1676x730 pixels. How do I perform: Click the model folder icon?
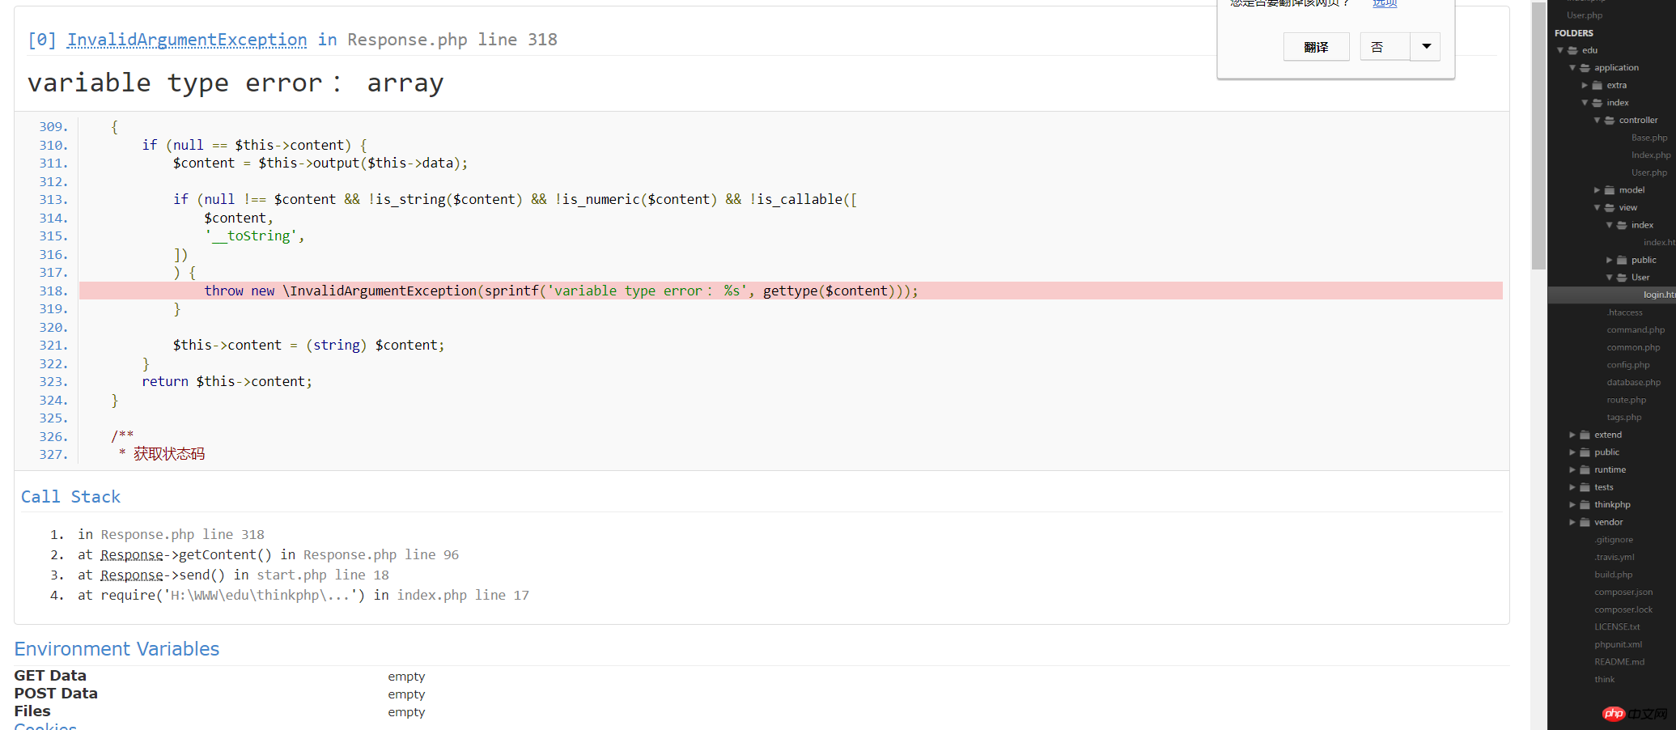pos(1610,190)
